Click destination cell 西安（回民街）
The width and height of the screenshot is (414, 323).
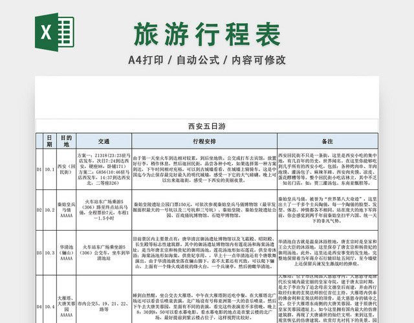(66, 169)
